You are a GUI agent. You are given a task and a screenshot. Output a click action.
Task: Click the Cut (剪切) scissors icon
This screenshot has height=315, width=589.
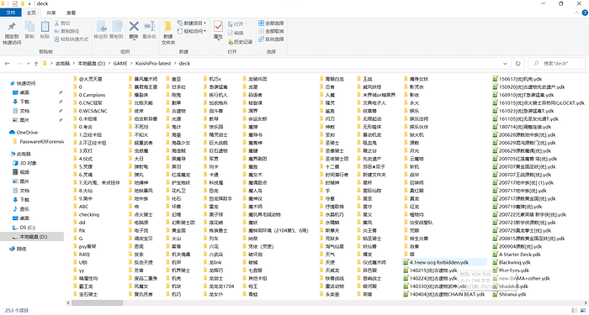tap(56, 24)
